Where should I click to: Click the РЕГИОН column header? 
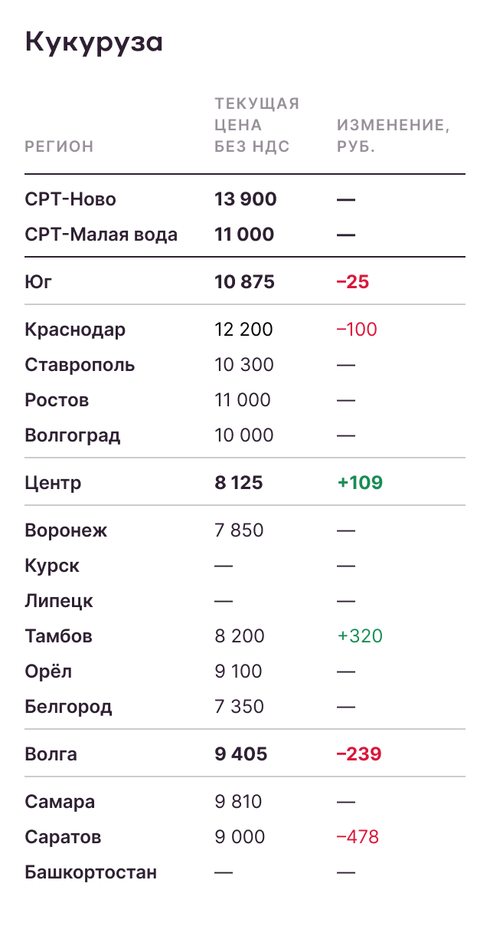tap(59, 146)
